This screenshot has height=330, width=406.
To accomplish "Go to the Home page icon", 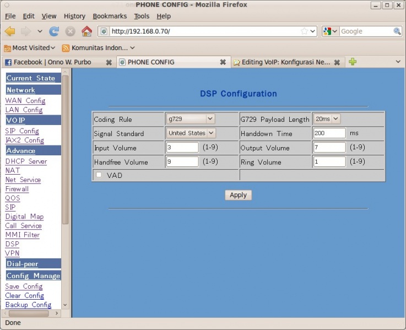I will coord(86,31).
